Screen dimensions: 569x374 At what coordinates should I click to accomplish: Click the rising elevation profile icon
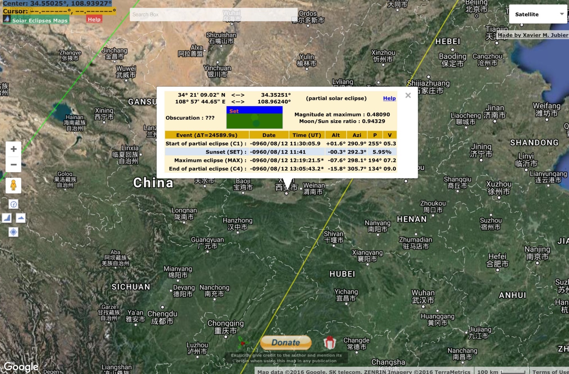(7, 218)
